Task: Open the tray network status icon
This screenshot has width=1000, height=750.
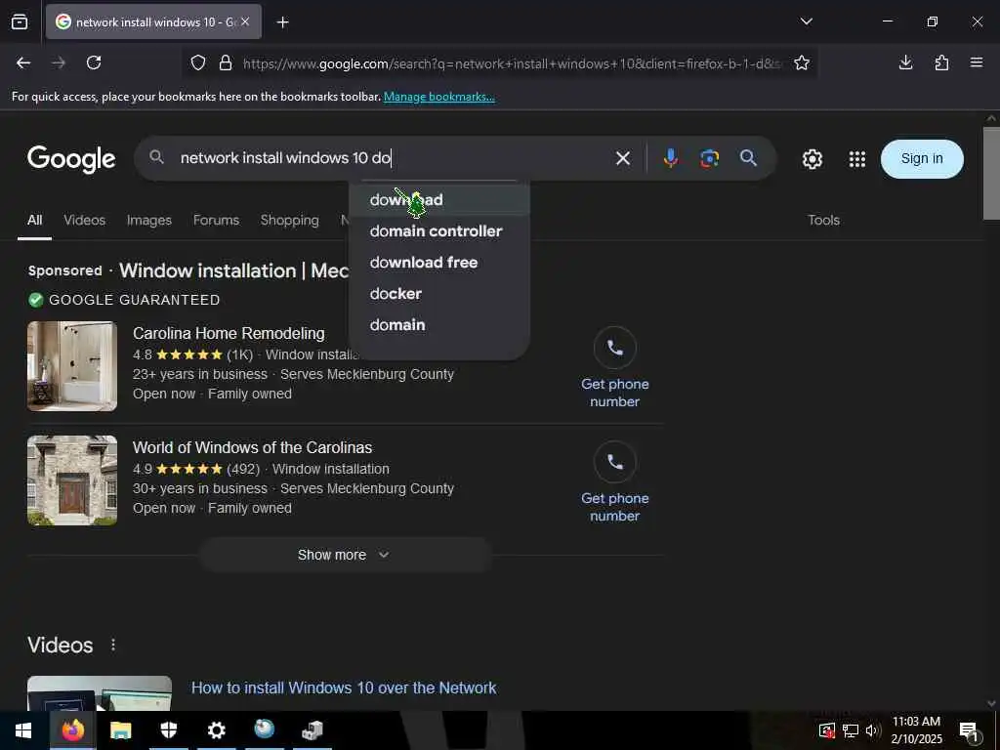Action: tap(851, 730)
